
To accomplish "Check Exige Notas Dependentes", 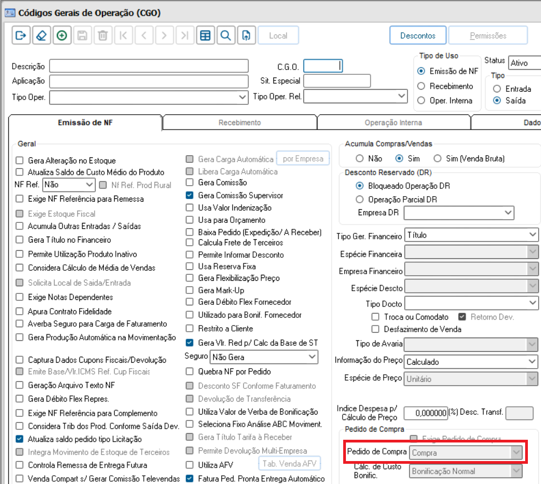I will (20, 297).
